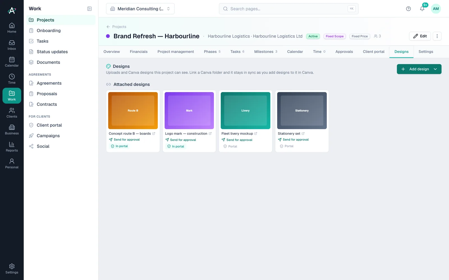Image resolution: width=449 pixels, height=280 pixels.
Task: Open Status updates in the sidebar
Action: (x=61, y=52)
